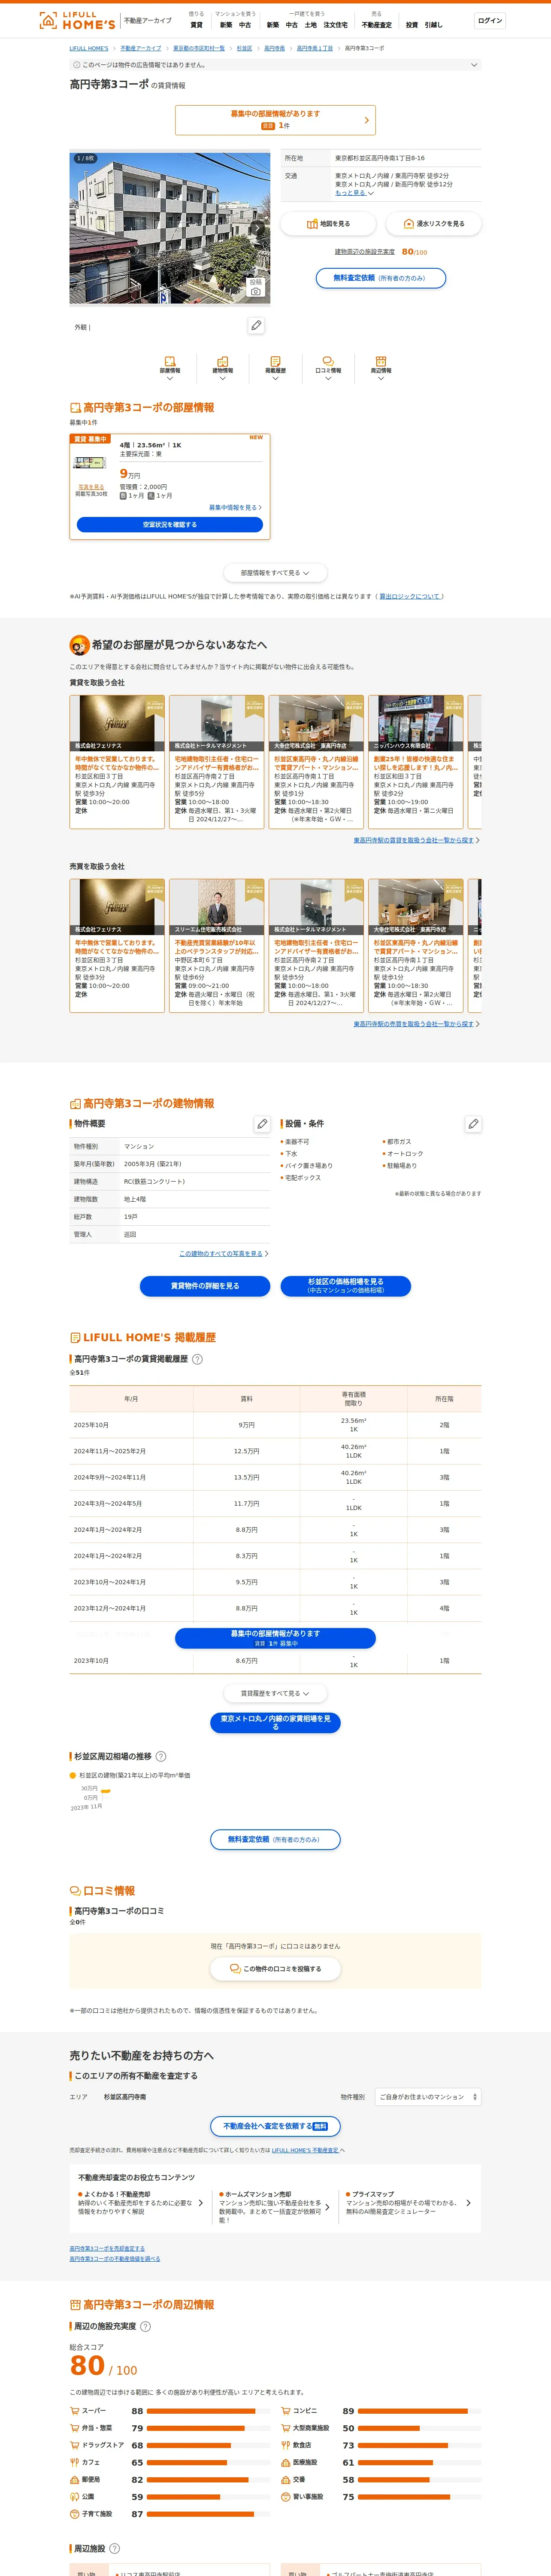This screenshot has height=2576, width=551.
Task: Open the info icon in the ad notice bar
Action: 77,65
